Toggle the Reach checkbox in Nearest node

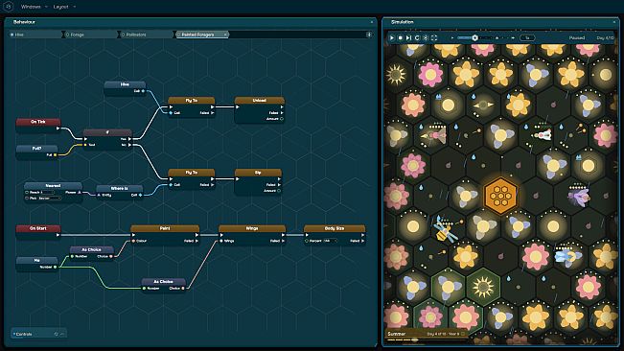27,192
